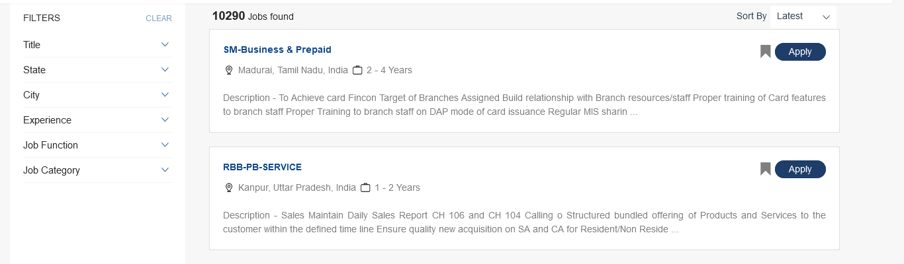The height and width of the screenshot is (264, 904).
Task: Bookmark the RBB-PB-SERVICE job
Action: pos(766,169)
